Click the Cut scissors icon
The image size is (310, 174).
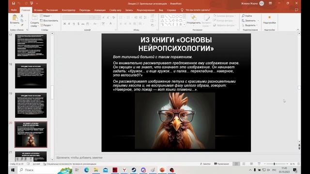tap(22, 16)
